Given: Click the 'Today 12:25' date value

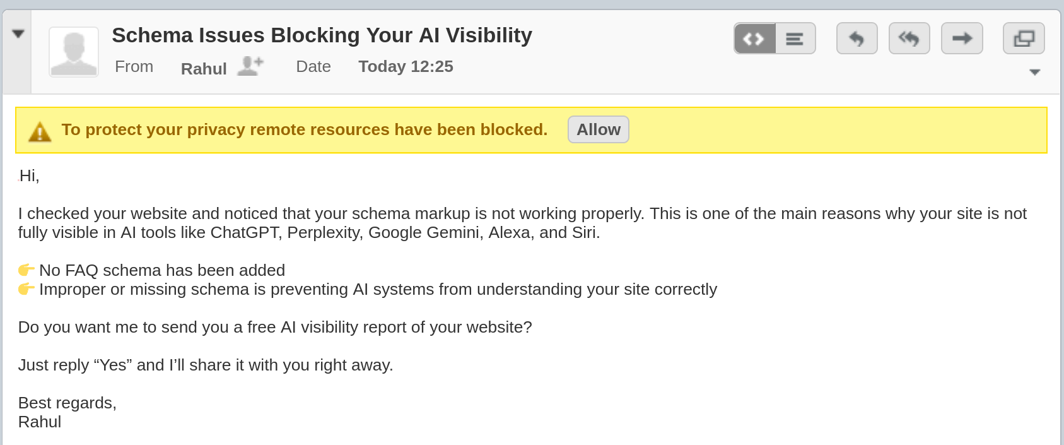Looking at the screenshot, I should point(406,66).
